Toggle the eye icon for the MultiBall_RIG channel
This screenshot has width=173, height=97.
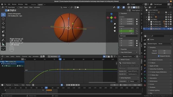(7, 62)
